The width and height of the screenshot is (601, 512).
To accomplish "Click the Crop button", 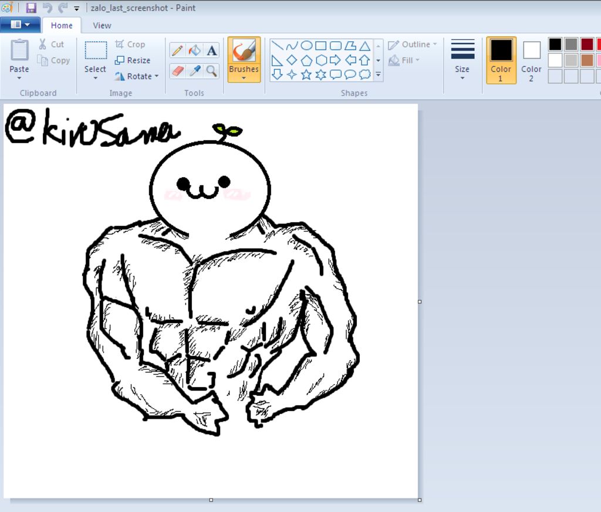I will tap(130, 45).
